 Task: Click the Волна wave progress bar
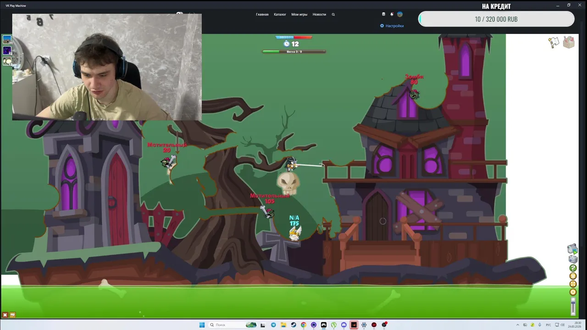click(294, 52)
